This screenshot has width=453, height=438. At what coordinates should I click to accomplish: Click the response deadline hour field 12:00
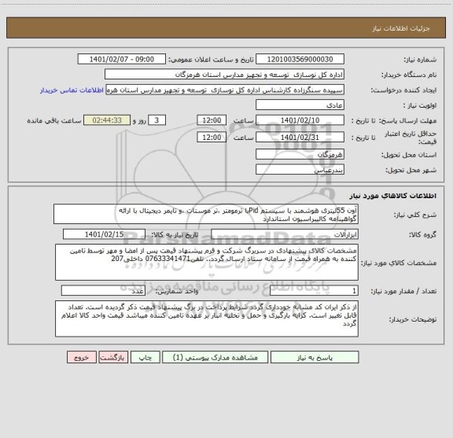tap(212, 120)
